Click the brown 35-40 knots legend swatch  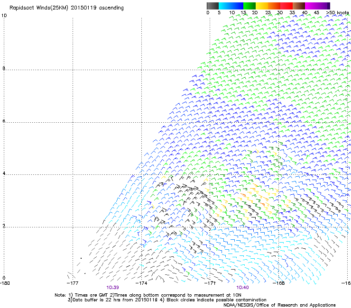pyautogui.click(x=299, y=6)
